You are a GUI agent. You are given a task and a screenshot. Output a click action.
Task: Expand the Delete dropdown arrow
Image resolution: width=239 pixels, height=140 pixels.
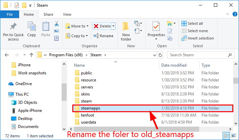pos(113,26)
